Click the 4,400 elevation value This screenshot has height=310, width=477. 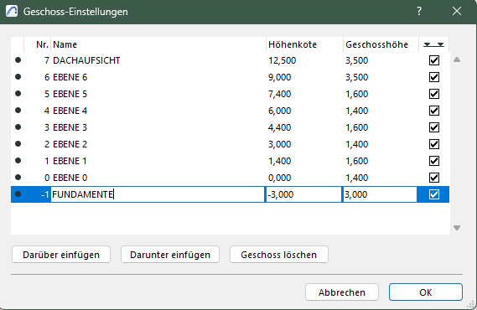coord(279,127)
